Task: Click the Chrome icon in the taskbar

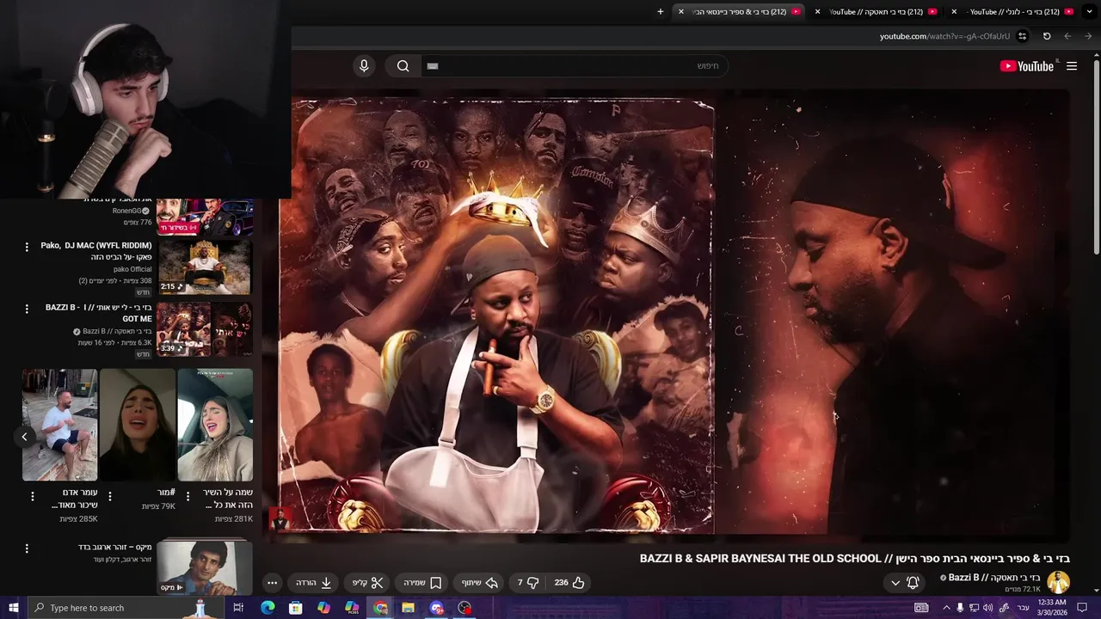Action: tap(380, 608)
